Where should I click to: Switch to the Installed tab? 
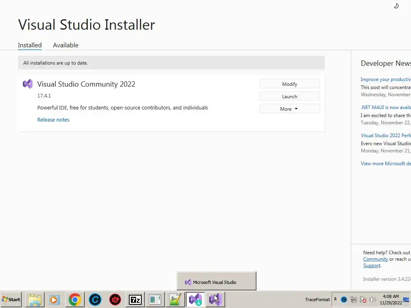[30, 45]
